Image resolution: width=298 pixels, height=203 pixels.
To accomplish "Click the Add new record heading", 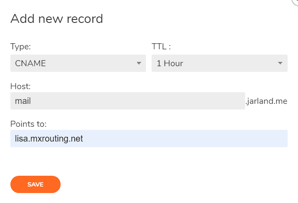I will point(57,19).
